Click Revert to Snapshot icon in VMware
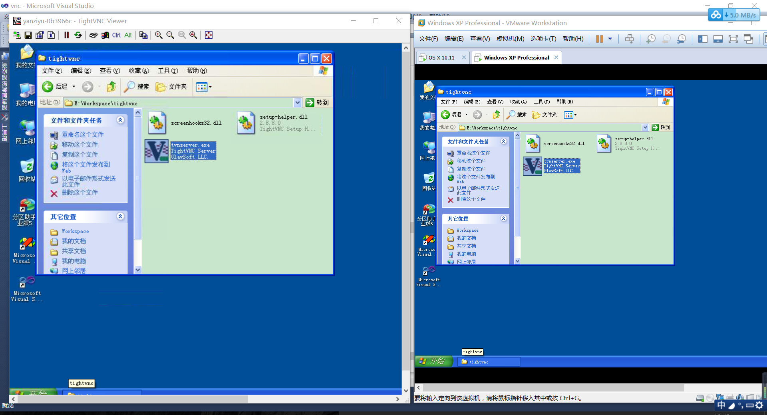767x415 pixels. coord(666,39)
